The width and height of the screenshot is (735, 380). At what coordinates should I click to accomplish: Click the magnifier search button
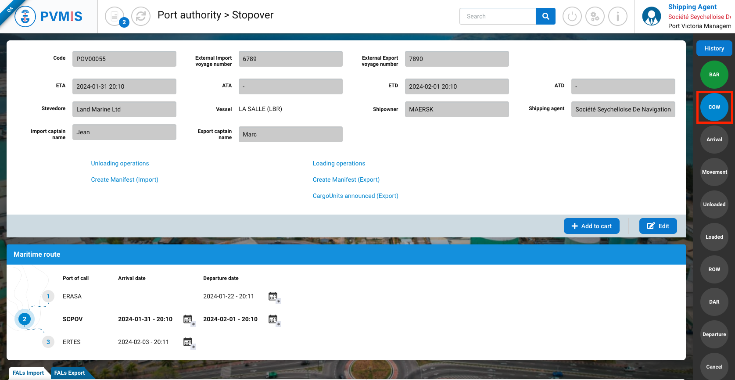545,16
